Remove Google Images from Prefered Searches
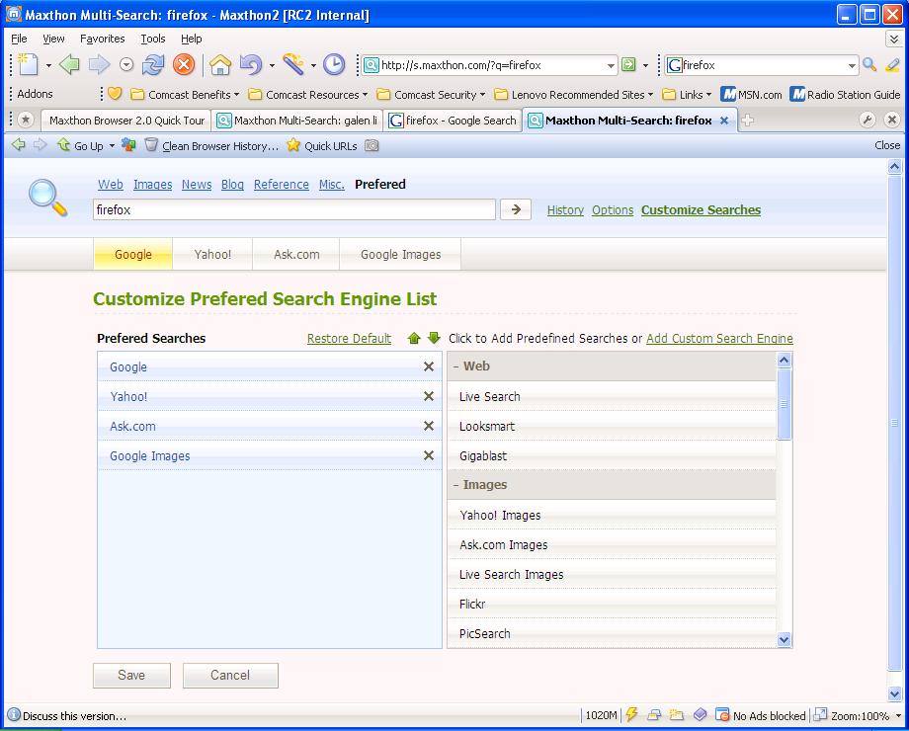This screenshot has height=731, width=909. click(x=429, y=455)
